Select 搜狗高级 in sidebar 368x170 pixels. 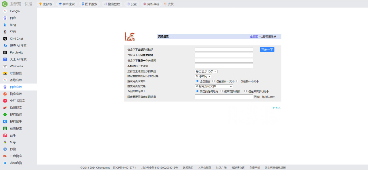18,94
